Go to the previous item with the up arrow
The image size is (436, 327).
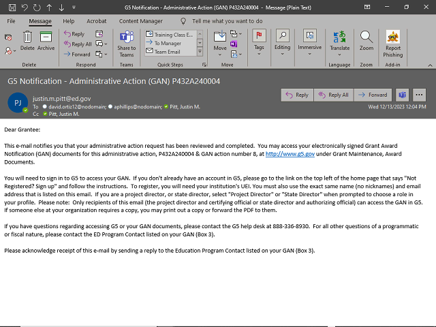[49, 7]
